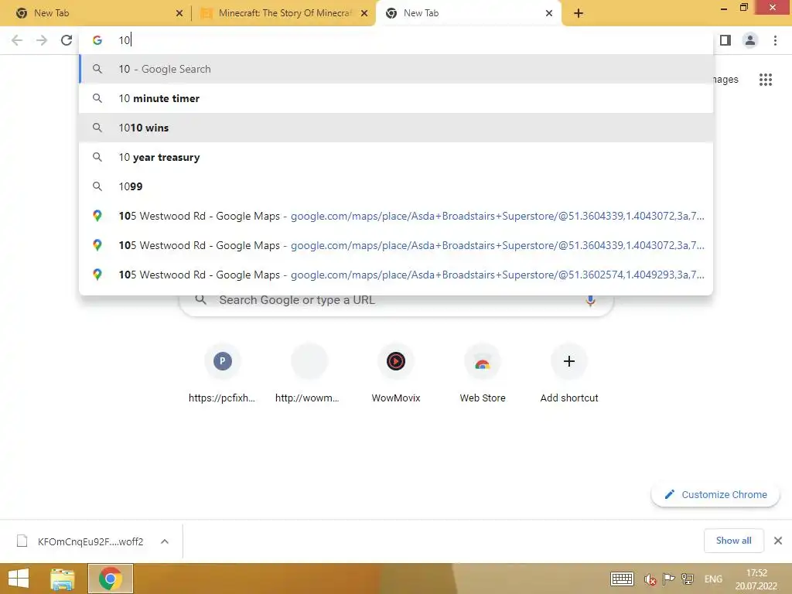Click the browser back arrow
This screenshot has height=594, width=792.
pos(17,40)
